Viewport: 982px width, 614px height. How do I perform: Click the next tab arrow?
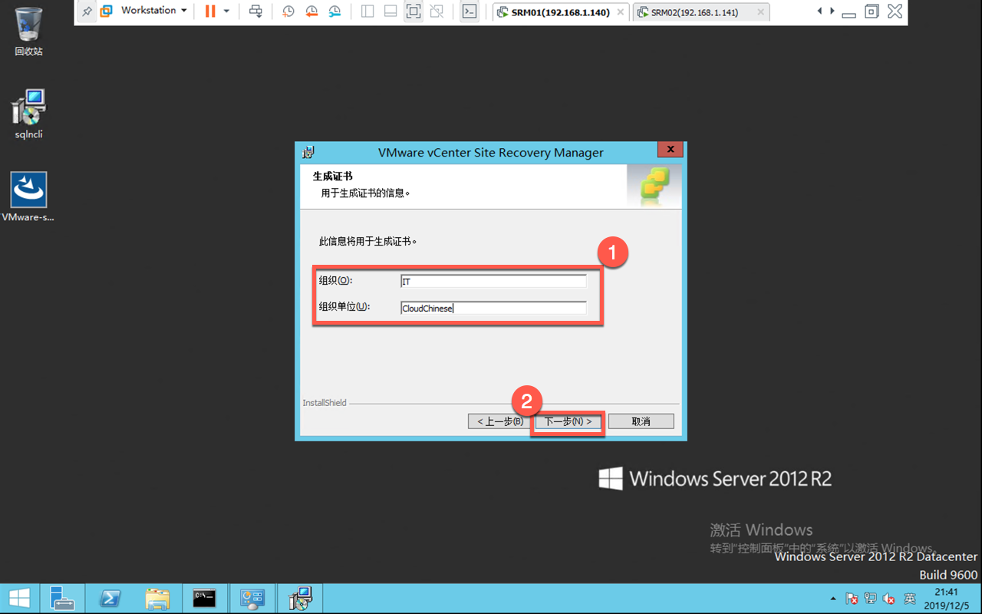coord(832,12)
